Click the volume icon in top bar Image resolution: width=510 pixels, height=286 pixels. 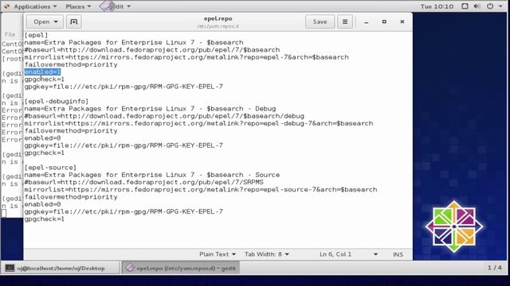coord(477,6)
